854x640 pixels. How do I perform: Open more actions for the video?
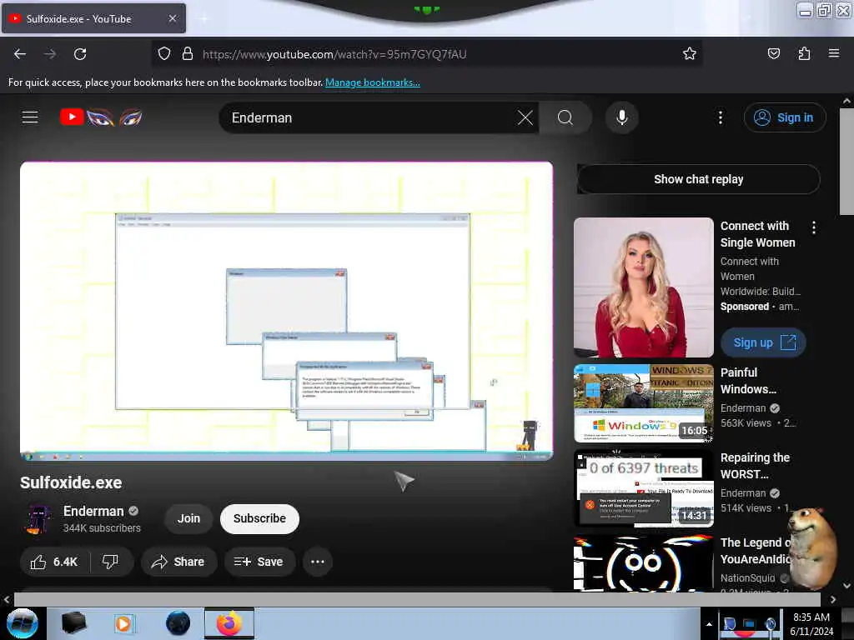pos(318,562)
